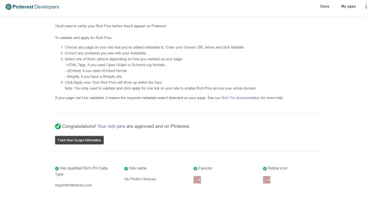This screenshot has width=367, height=202.
Task: Click Fetch New Scrape Information button
Action: click(x=79, y=140)
